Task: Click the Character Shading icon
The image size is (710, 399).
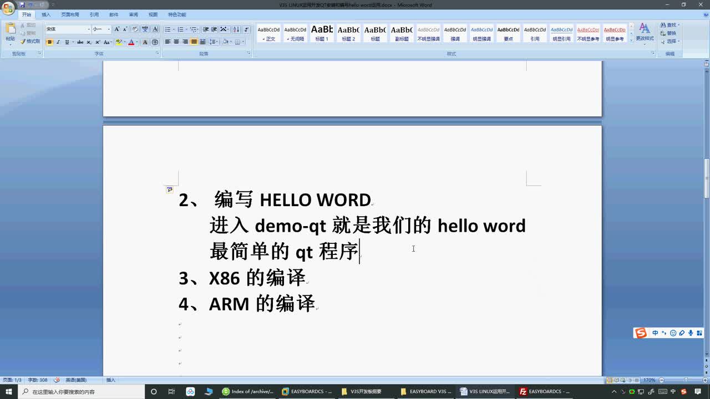Action: point(145,42)
